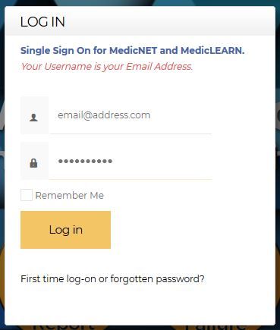Select the password dots in the password box

point(85,161)
